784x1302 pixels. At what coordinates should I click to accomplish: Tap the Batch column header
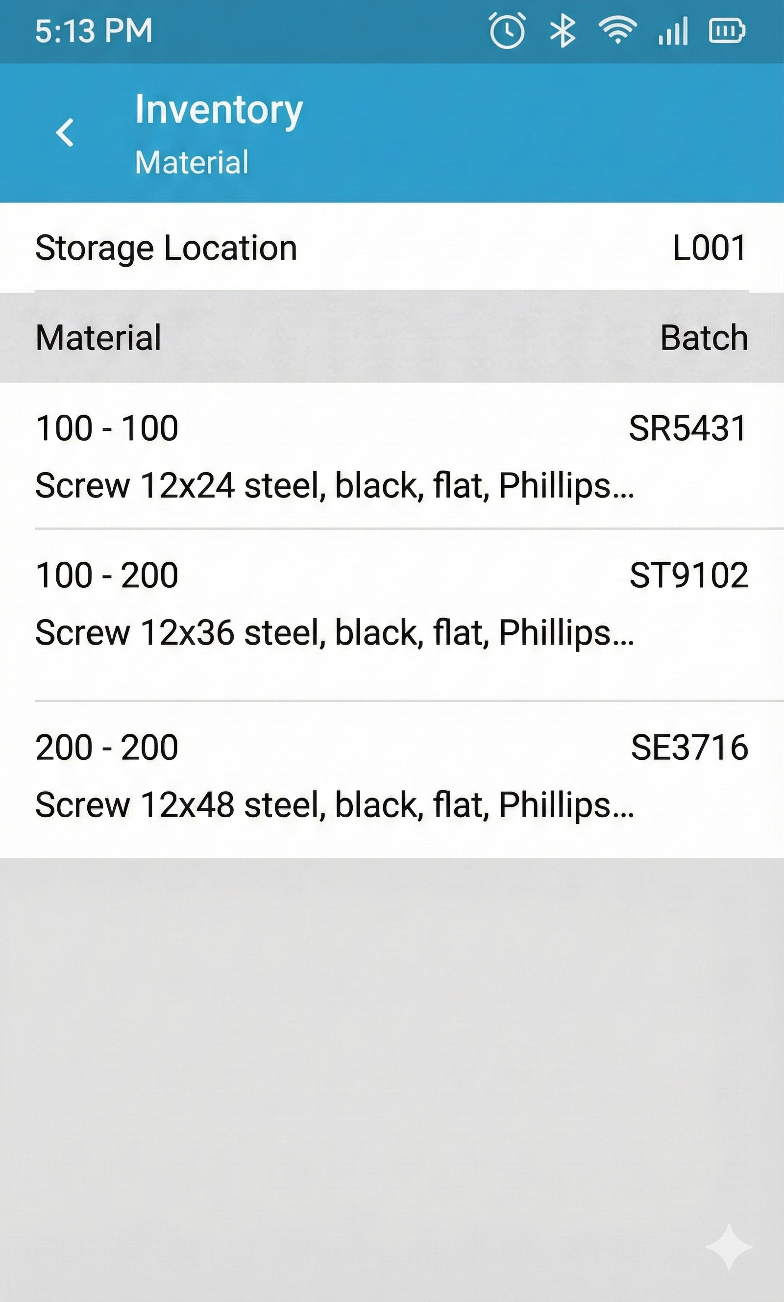(704, 337)
